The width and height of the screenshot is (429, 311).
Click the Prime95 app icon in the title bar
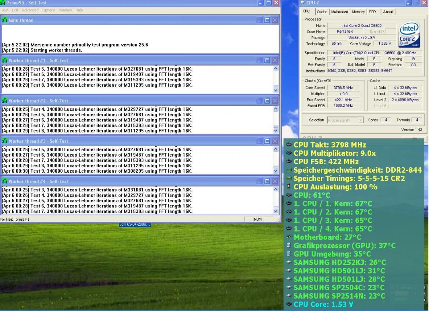click(3, 3)
